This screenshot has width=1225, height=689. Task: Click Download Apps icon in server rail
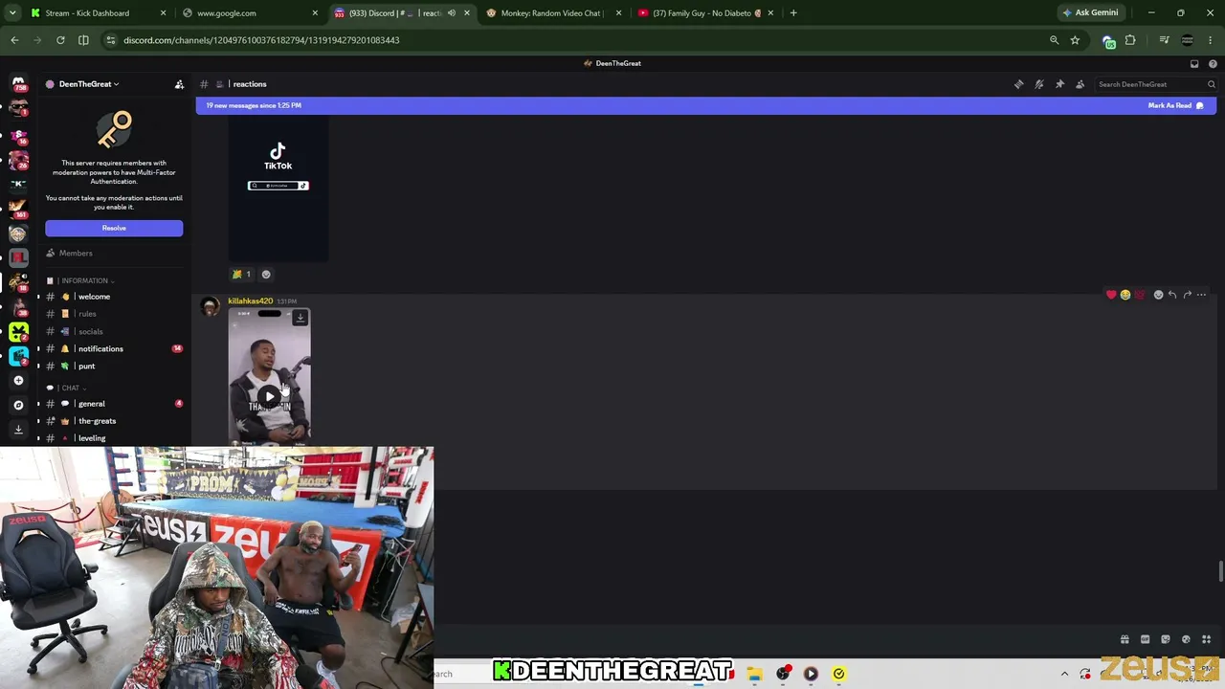tap(18, 430)
